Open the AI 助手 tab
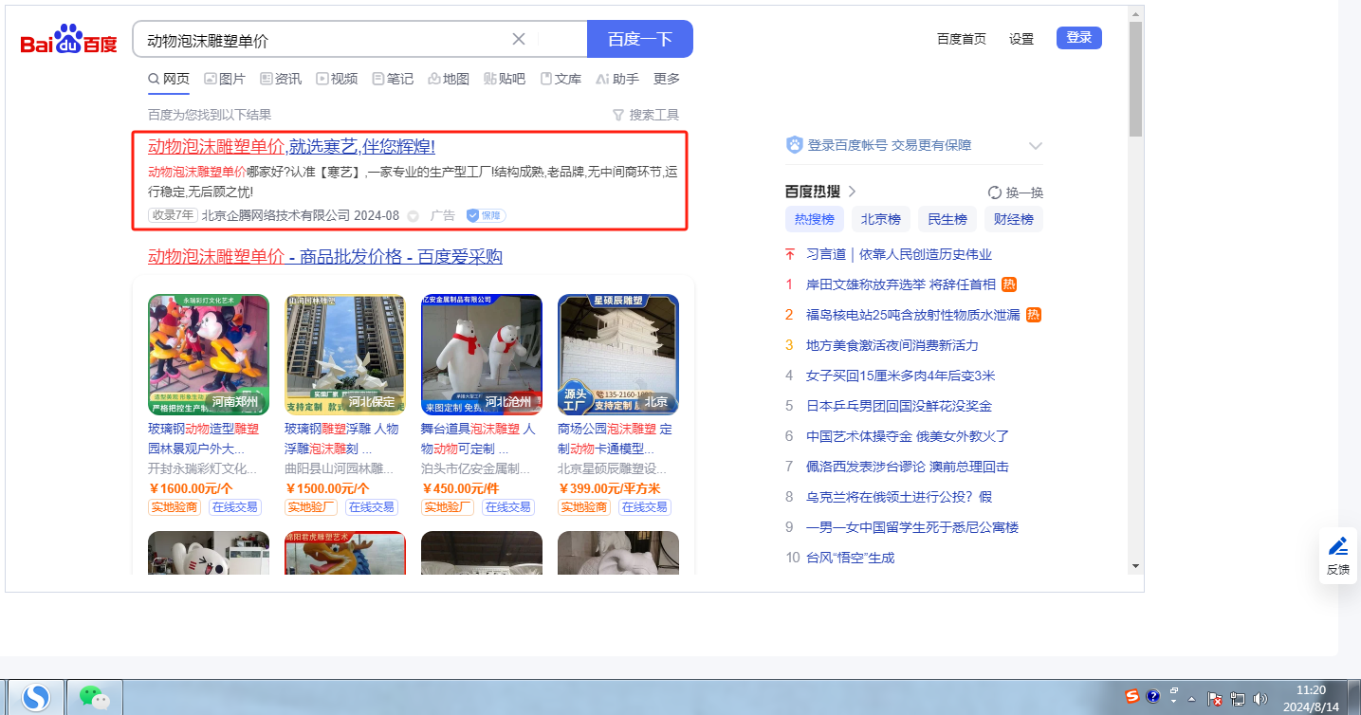Viewport: 1361px width, 715px height. click(x=617, y=79)
